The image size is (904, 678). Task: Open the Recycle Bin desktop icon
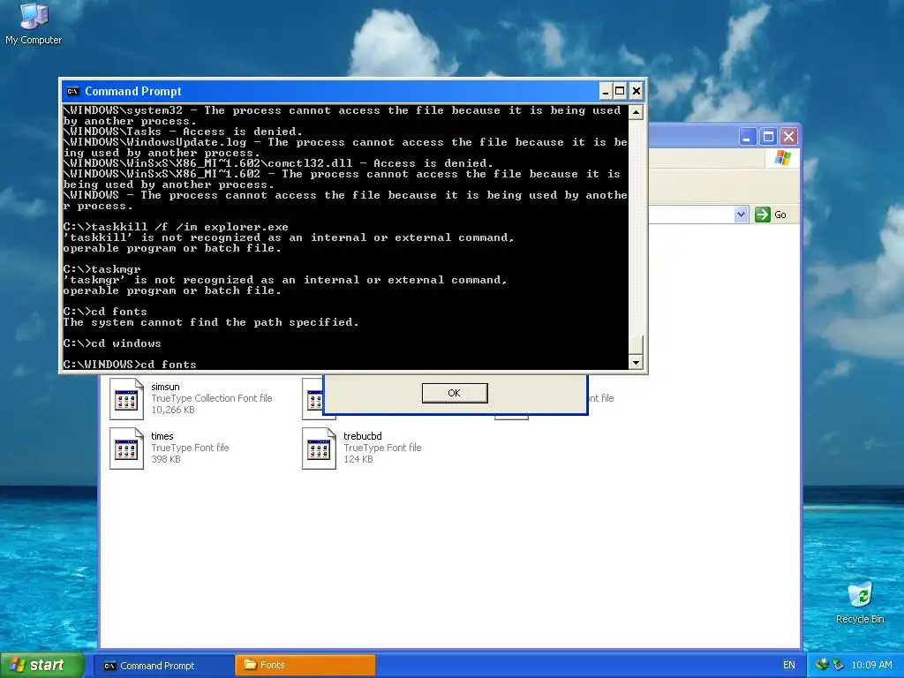pos(860,602)
